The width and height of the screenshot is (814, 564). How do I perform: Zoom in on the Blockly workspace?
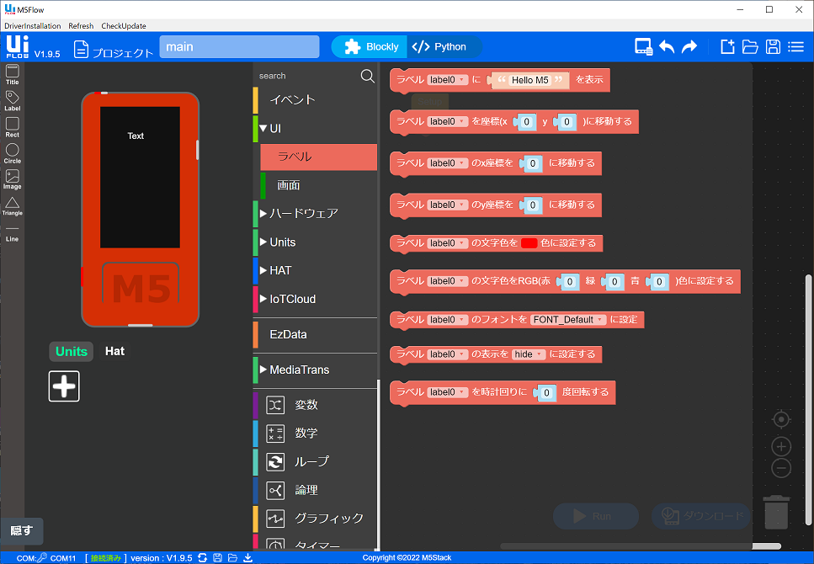click(781, 447)
